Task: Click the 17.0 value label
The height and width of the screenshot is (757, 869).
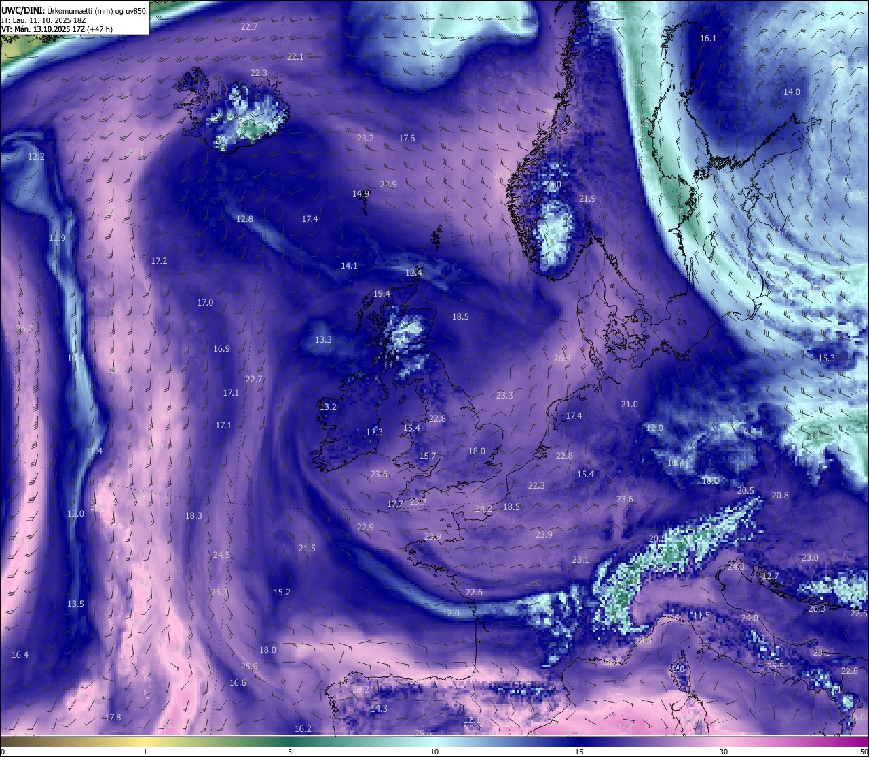Action: [205, 303]
